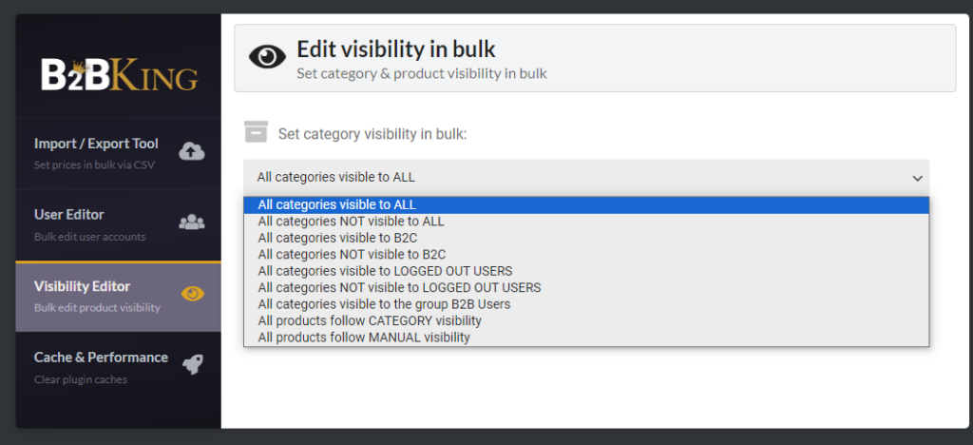Pick 'All categories visible to the group B2B Users'

pyautogui.click(x=384, y=304)
